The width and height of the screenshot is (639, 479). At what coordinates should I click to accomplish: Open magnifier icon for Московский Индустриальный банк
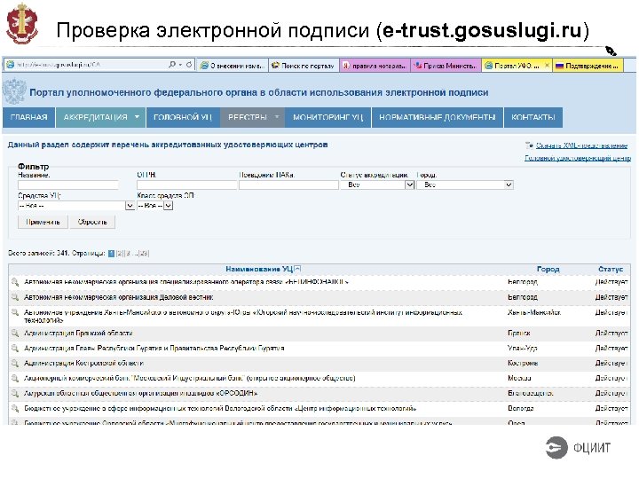point(15,379)
